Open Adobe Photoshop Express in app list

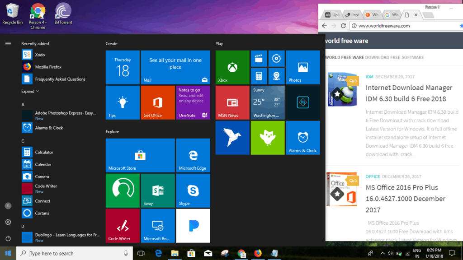[x=61, y=115]
